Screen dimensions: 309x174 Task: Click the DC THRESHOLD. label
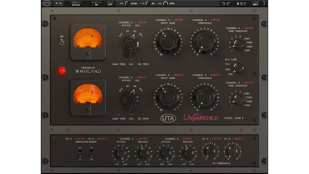point(222,163)
